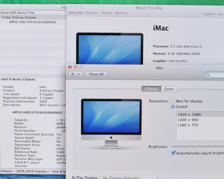Viewport: 224px width, 179px height.
Task: Adjust the Brightness slider track
Action: (x=198, y=146)
